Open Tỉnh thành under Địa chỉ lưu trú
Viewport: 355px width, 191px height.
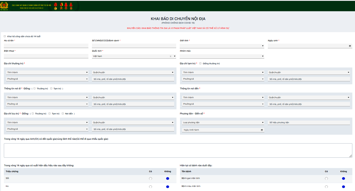(47, 123)
